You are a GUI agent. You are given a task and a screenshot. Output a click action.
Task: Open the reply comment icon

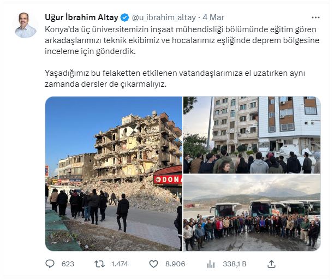(50, 264)
